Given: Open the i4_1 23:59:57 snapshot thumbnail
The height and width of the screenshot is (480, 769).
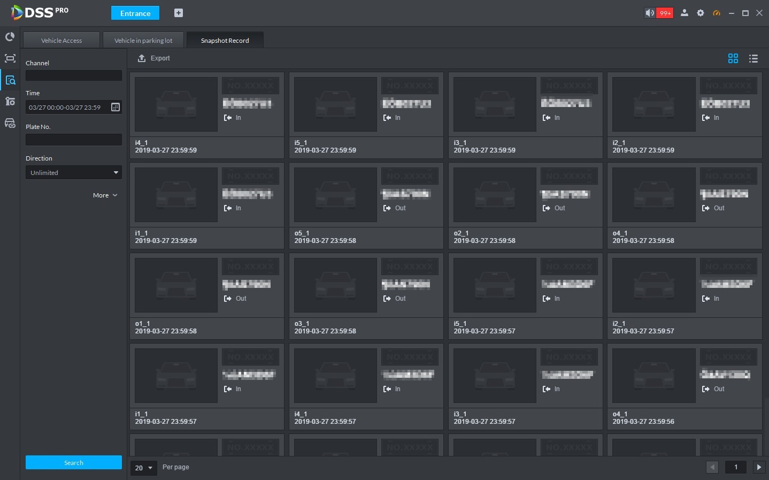Looking at the screenshot, I should (336, 376).
